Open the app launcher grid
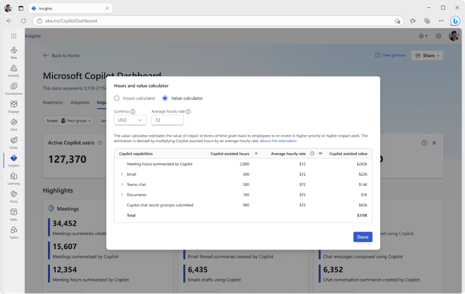This screenshot has width=465, height=294. point(13,36)
